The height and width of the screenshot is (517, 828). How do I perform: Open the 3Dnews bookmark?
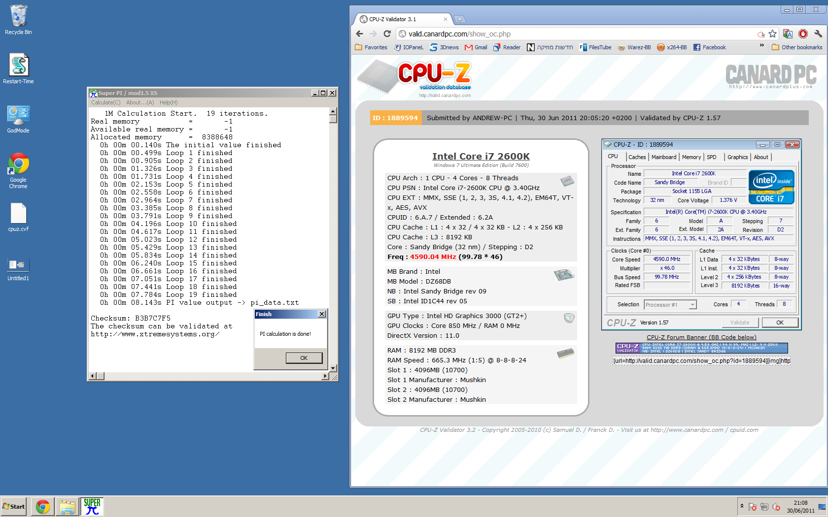pos(444,47)
